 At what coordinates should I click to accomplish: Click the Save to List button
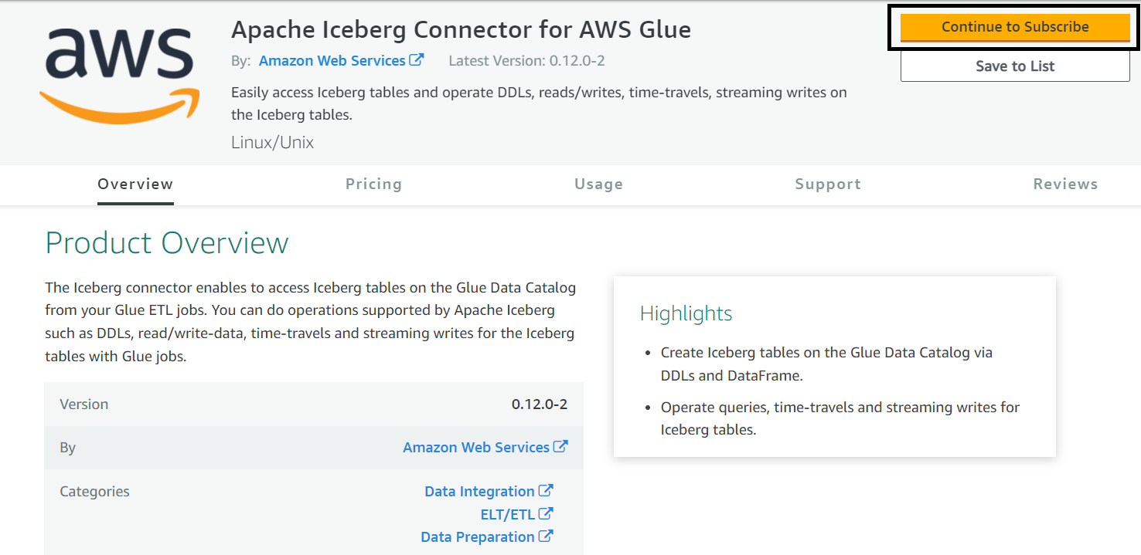point(1014,66)
